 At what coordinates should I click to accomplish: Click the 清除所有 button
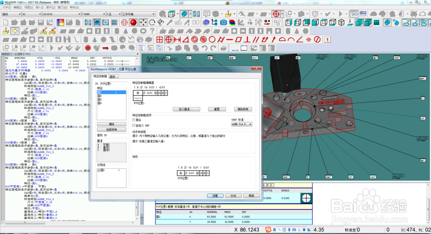tap(243, 109)
